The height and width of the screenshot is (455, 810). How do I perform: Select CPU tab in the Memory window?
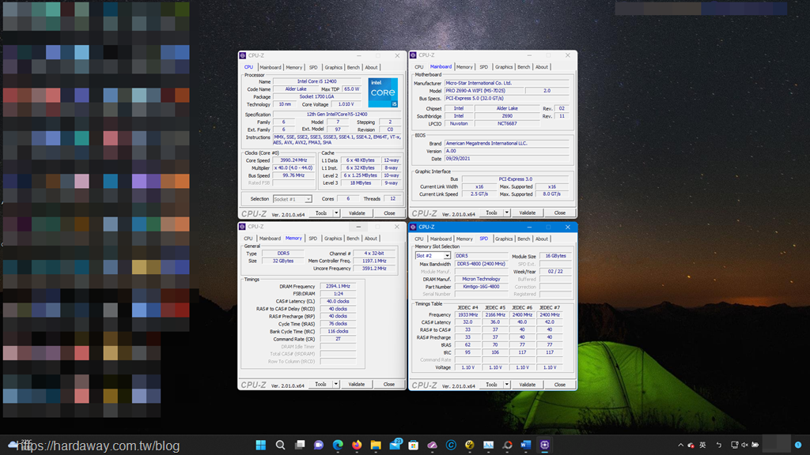(x=248, y=239)
